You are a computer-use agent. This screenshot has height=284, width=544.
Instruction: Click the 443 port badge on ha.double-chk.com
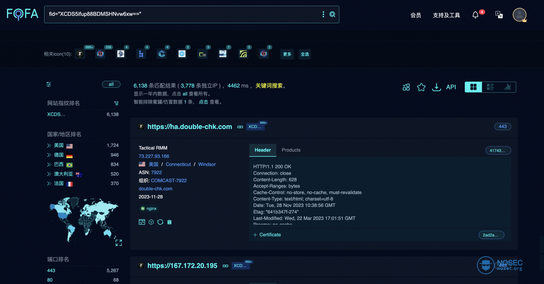pos(503,126)
